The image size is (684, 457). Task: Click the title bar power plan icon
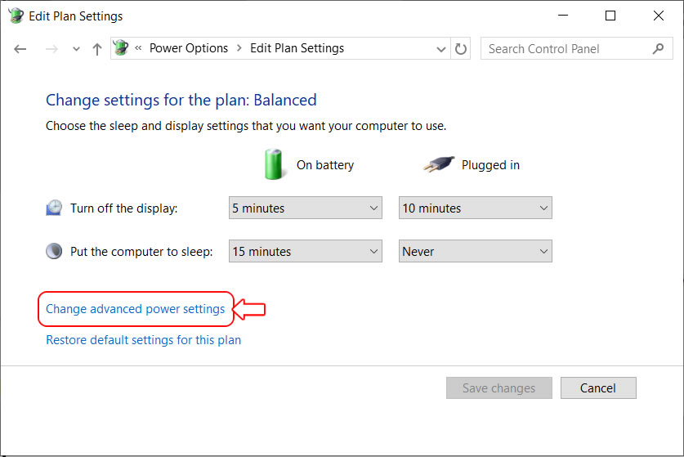pyautogui.click(x=16, y=16)
